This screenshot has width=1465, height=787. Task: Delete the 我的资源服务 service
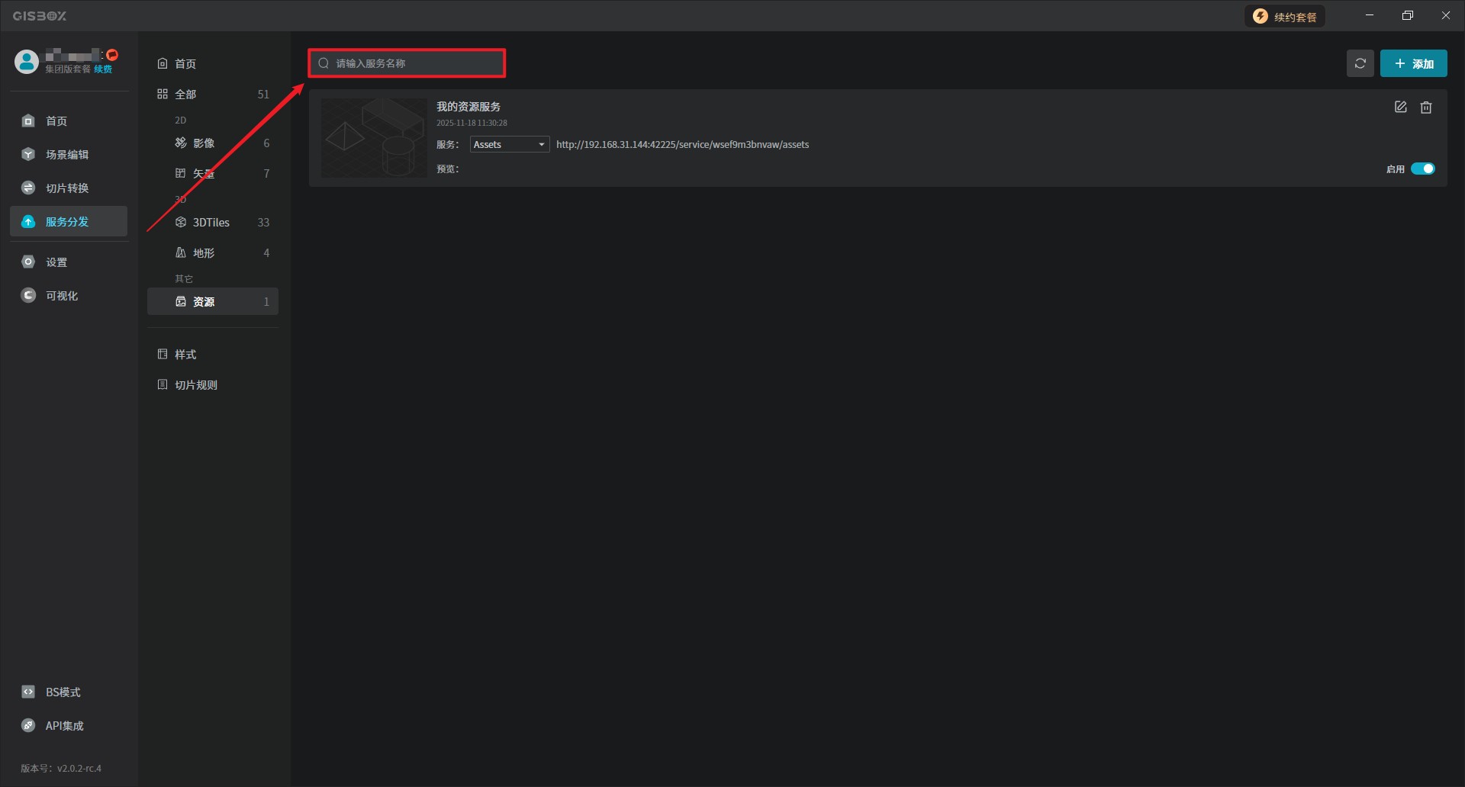click(1425, 108)
